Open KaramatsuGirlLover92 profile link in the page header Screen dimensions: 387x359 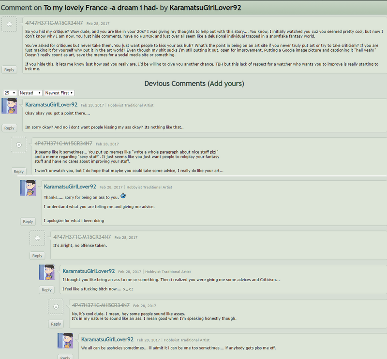(205, 8)
